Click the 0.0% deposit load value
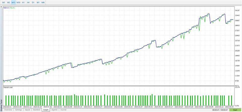Viewport: 242px width, 112px height. coord(237,106)
